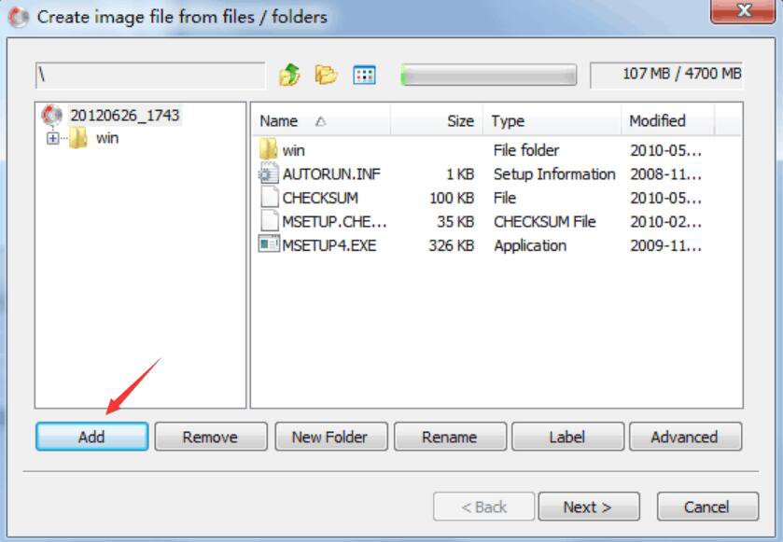Focus the path input field
Image resolution: width=783 pixels, height=542 pixels.
[x=150, y=76]
